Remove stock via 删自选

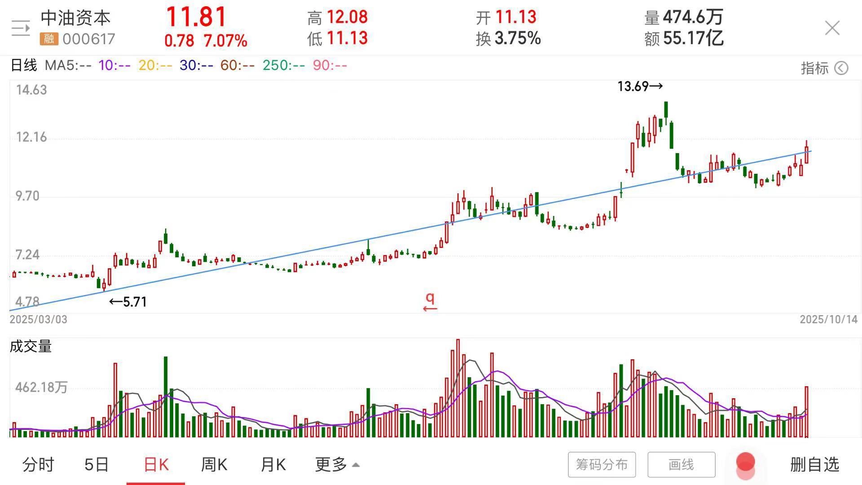tap(814, 464)
